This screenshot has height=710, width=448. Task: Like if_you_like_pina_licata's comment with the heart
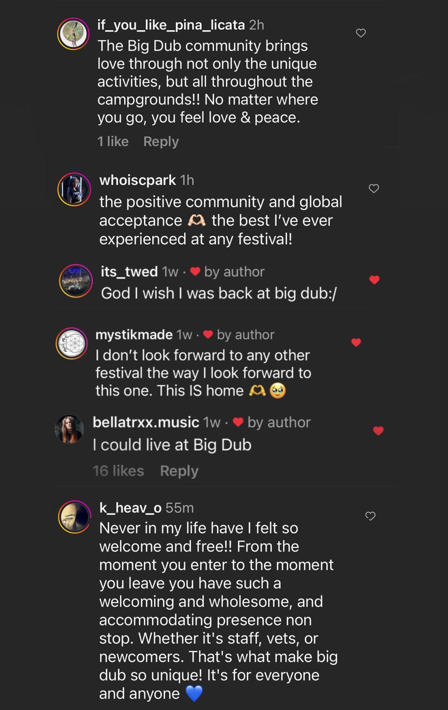coord(361,33)
